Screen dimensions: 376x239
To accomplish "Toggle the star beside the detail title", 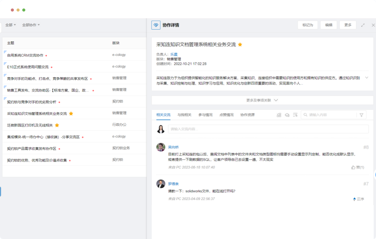I will [x=240, y=45].
